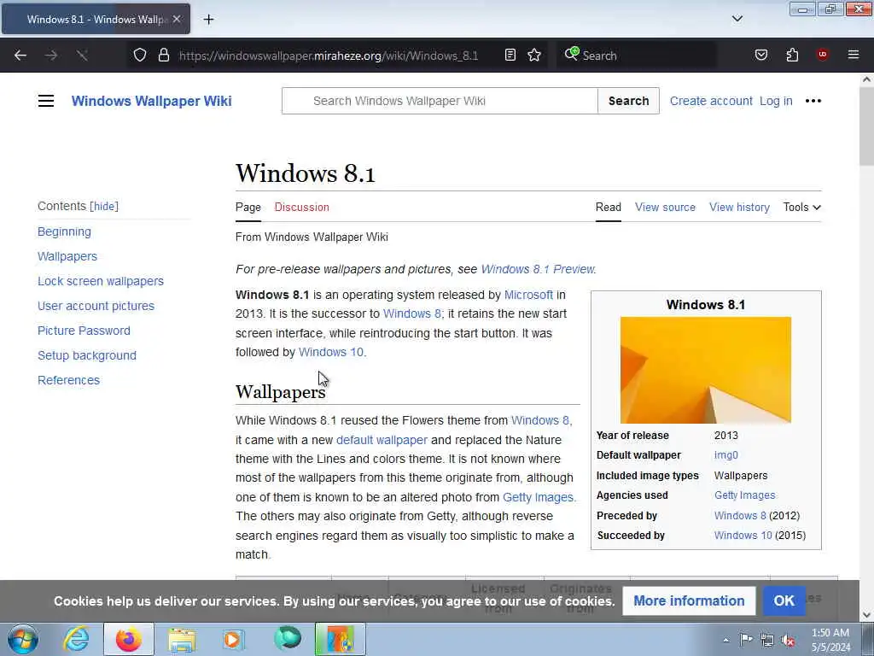Click the vertical scrollbar thumb

pos(866,126)
